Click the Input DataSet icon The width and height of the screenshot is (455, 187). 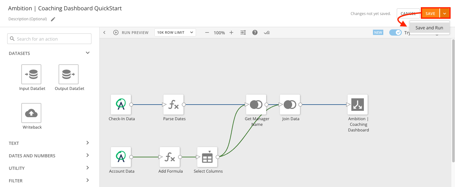(x=31, y=74)
